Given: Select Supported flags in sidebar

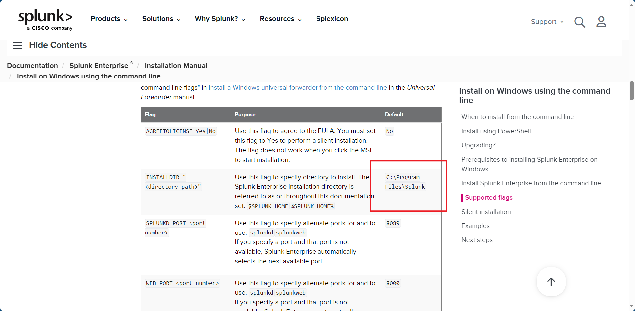Looking at the screenshot, I should coord(488,197).
